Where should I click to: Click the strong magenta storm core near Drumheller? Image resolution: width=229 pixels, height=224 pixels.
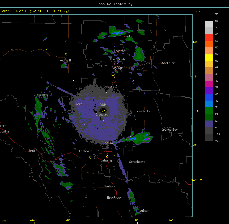point(147,139)
